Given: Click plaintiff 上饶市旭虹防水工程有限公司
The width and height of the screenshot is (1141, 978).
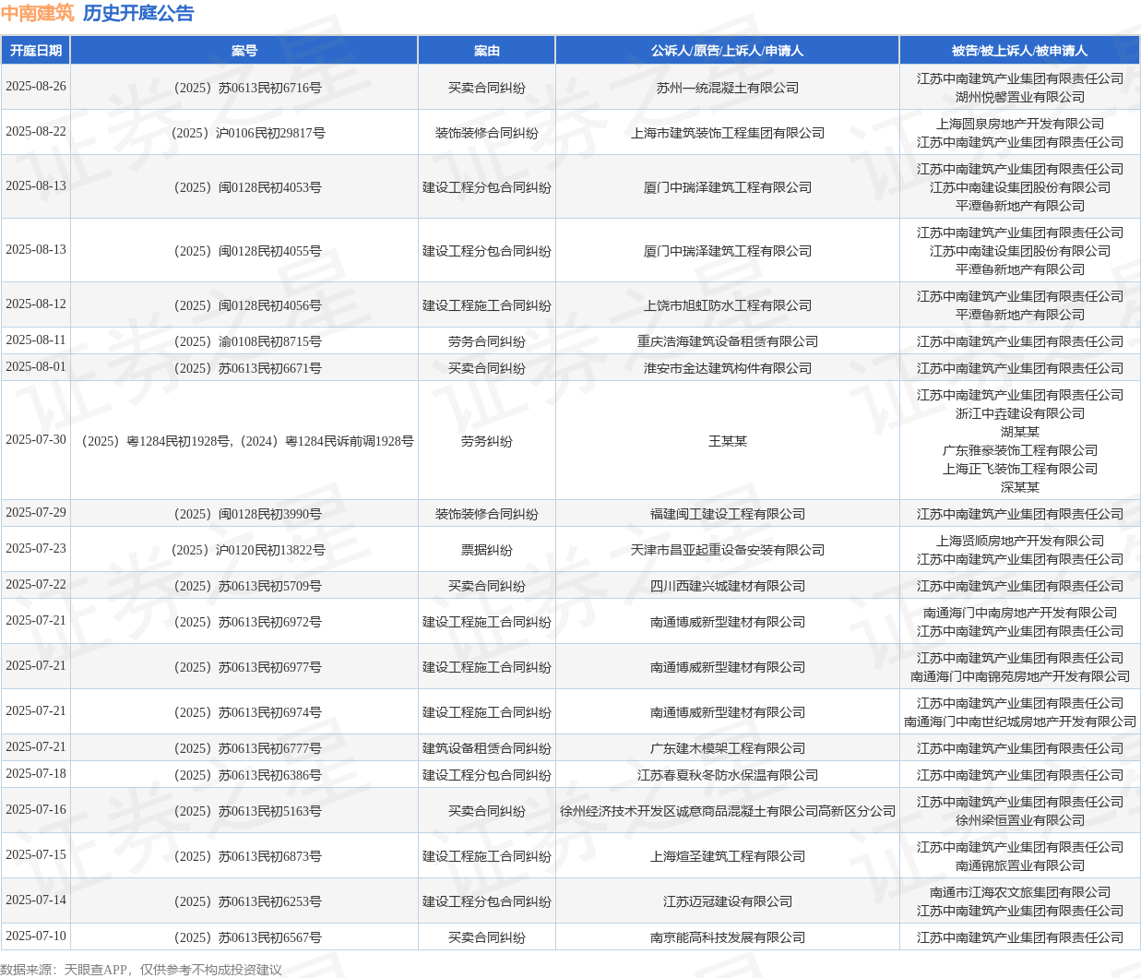Looking at the screenshot, I should [728, 305].
